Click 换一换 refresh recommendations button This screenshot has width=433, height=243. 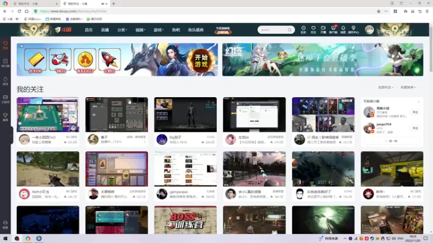(391, 141)
